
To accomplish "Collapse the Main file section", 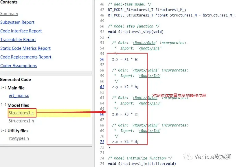I will click(x=3, y=87).
